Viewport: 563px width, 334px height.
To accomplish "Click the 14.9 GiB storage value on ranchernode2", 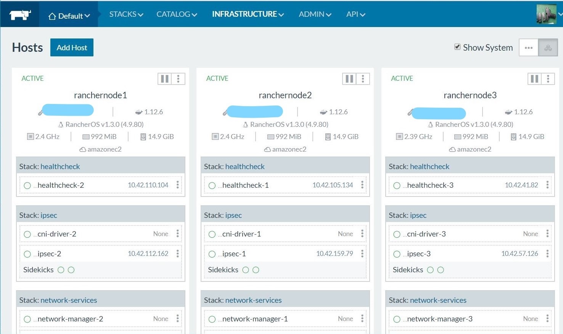I will [x=346, y=137].
